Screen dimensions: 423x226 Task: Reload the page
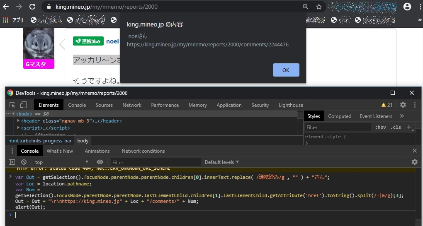click(x=32, y=7)
